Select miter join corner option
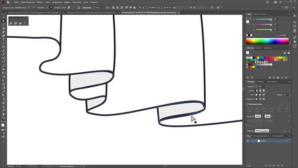The width and height of the screenshot is (298, 168). 257,95
